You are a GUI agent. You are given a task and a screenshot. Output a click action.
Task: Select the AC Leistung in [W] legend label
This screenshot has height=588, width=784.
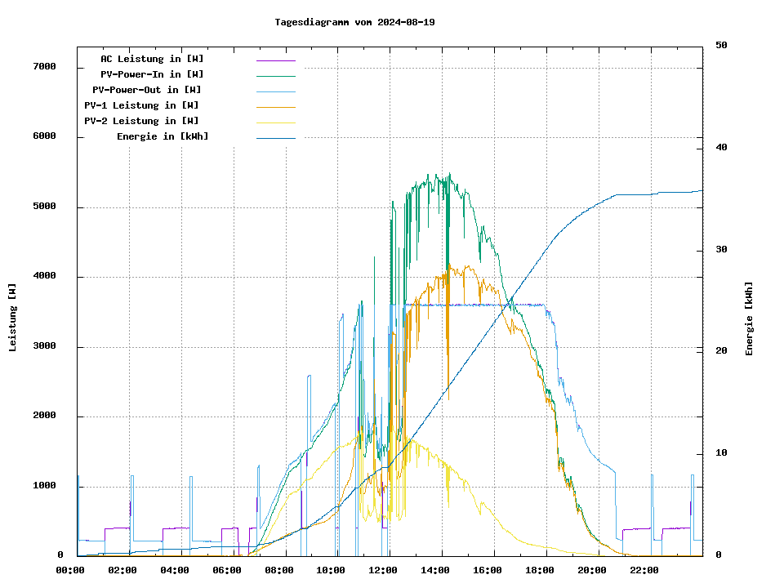pyautogui.click(x=152, y=59)
